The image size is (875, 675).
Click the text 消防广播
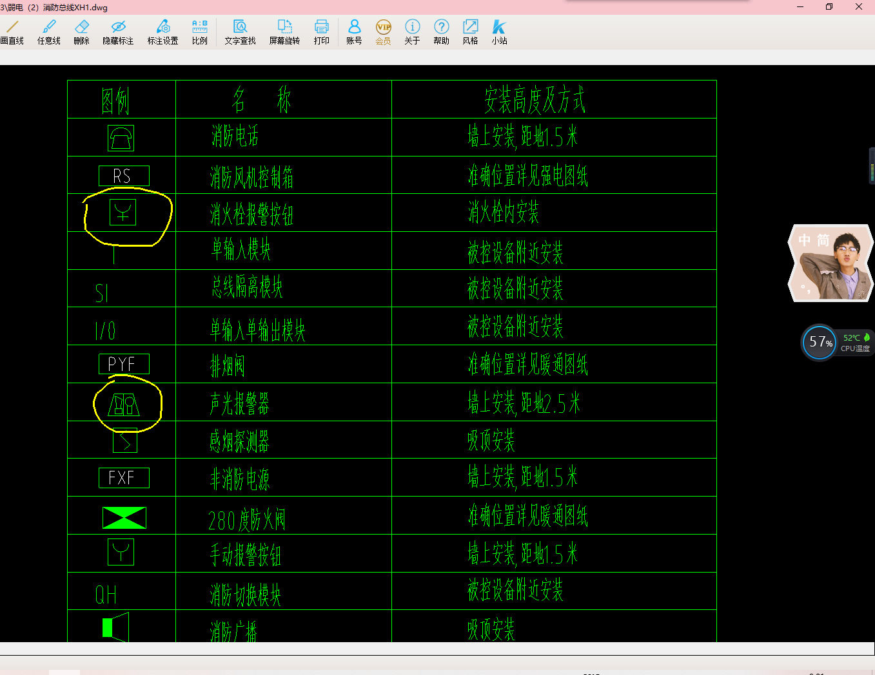pyautogui.click(x=233, y=631)
